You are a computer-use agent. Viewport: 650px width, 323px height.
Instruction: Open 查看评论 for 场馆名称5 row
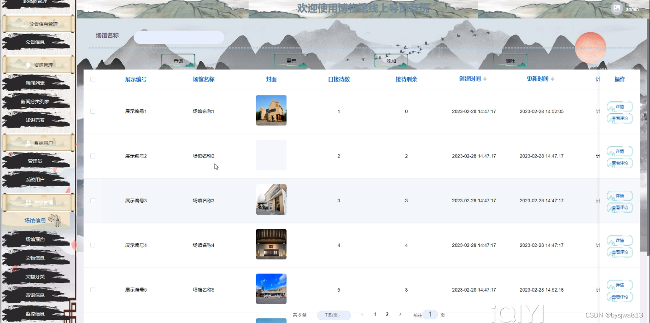tap(620, 297)
